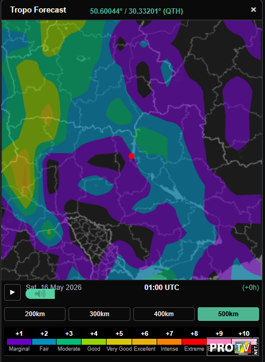
Task: Click the +1 Marginal purple swatch
Action: tap(19, 342)
